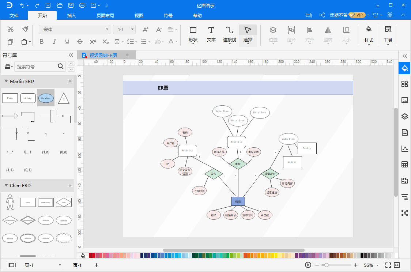Viewport: 411px width, 272px height.
Task: Switch to the 插入 ribbon tab
Action: tap(72, 15)
